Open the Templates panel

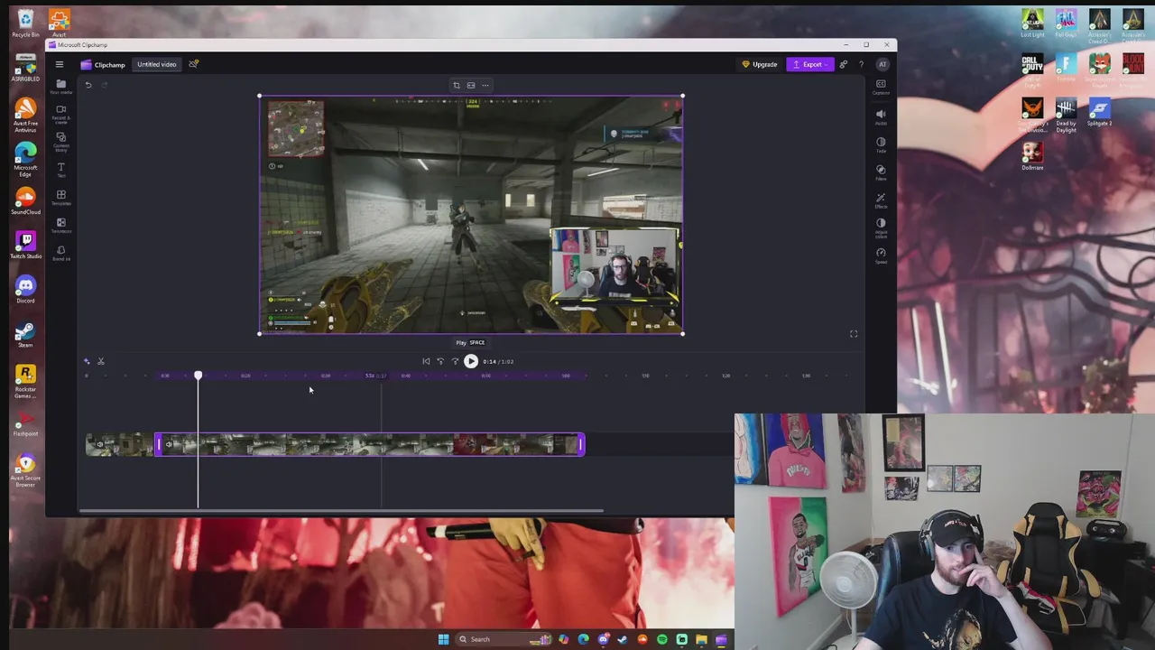point(61,197)
